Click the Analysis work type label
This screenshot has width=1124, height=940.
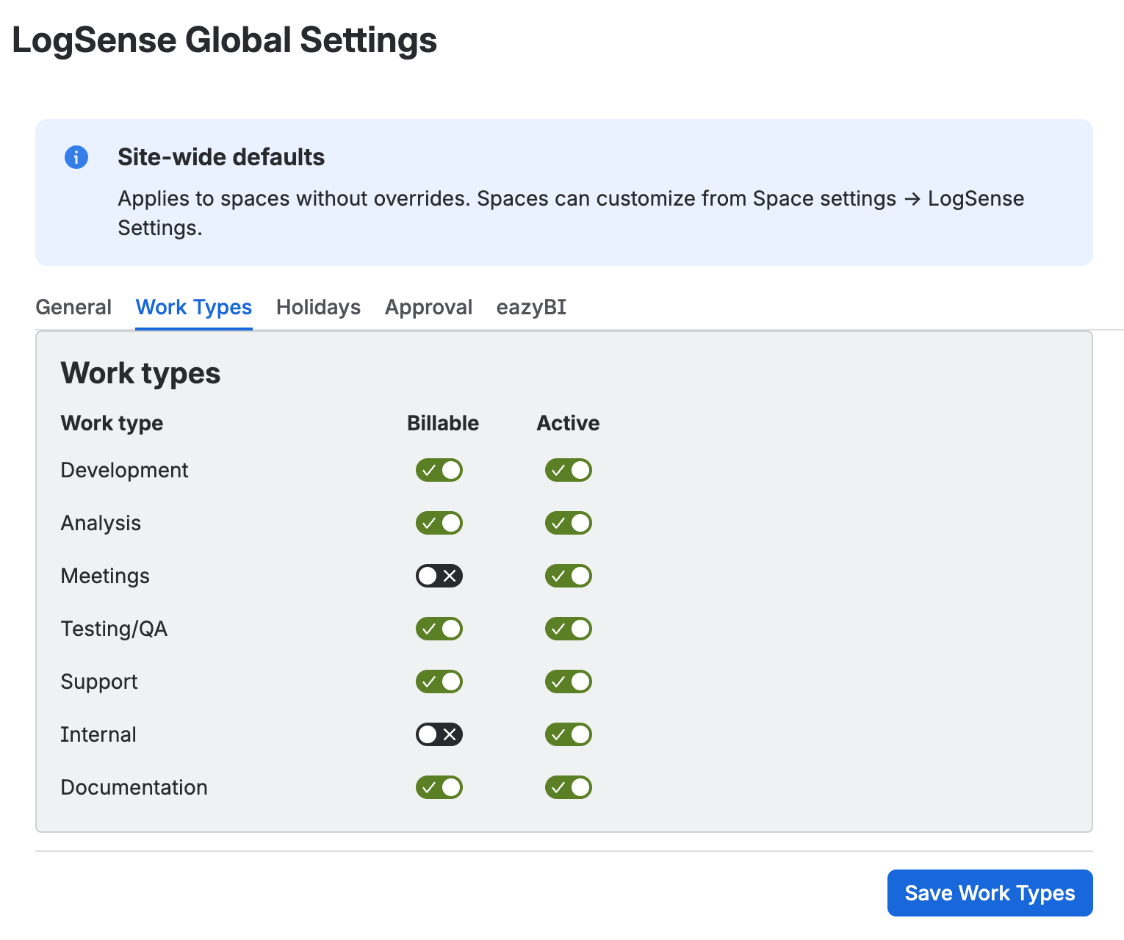[101, 523]
